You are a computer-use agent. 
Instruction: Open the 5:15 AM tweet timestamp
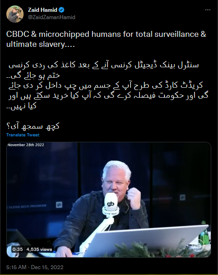pos(16,267)
